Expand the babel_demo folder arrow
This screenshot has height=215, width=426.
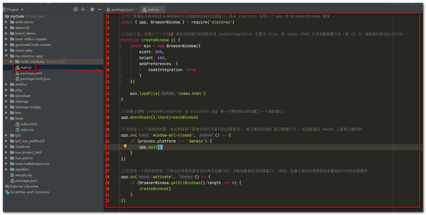pos(7,33)
